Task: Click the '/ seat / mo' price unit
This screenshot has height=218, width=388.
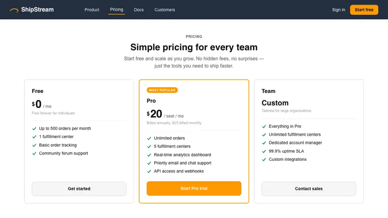Action: pos(174,116)
